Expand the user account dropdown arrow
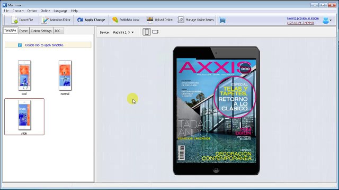This screenshot has width=339, height=190. pos(331,21)
